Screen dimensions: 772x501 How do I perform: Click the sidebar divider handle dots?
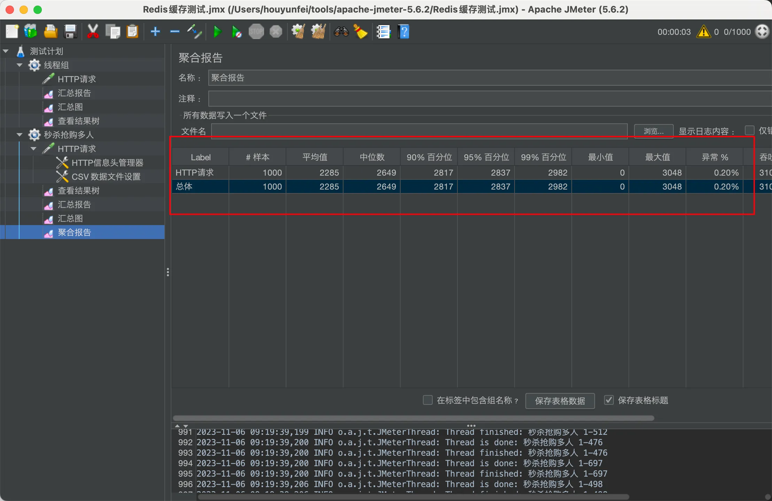pyautogui.click(x=168, y=272)
